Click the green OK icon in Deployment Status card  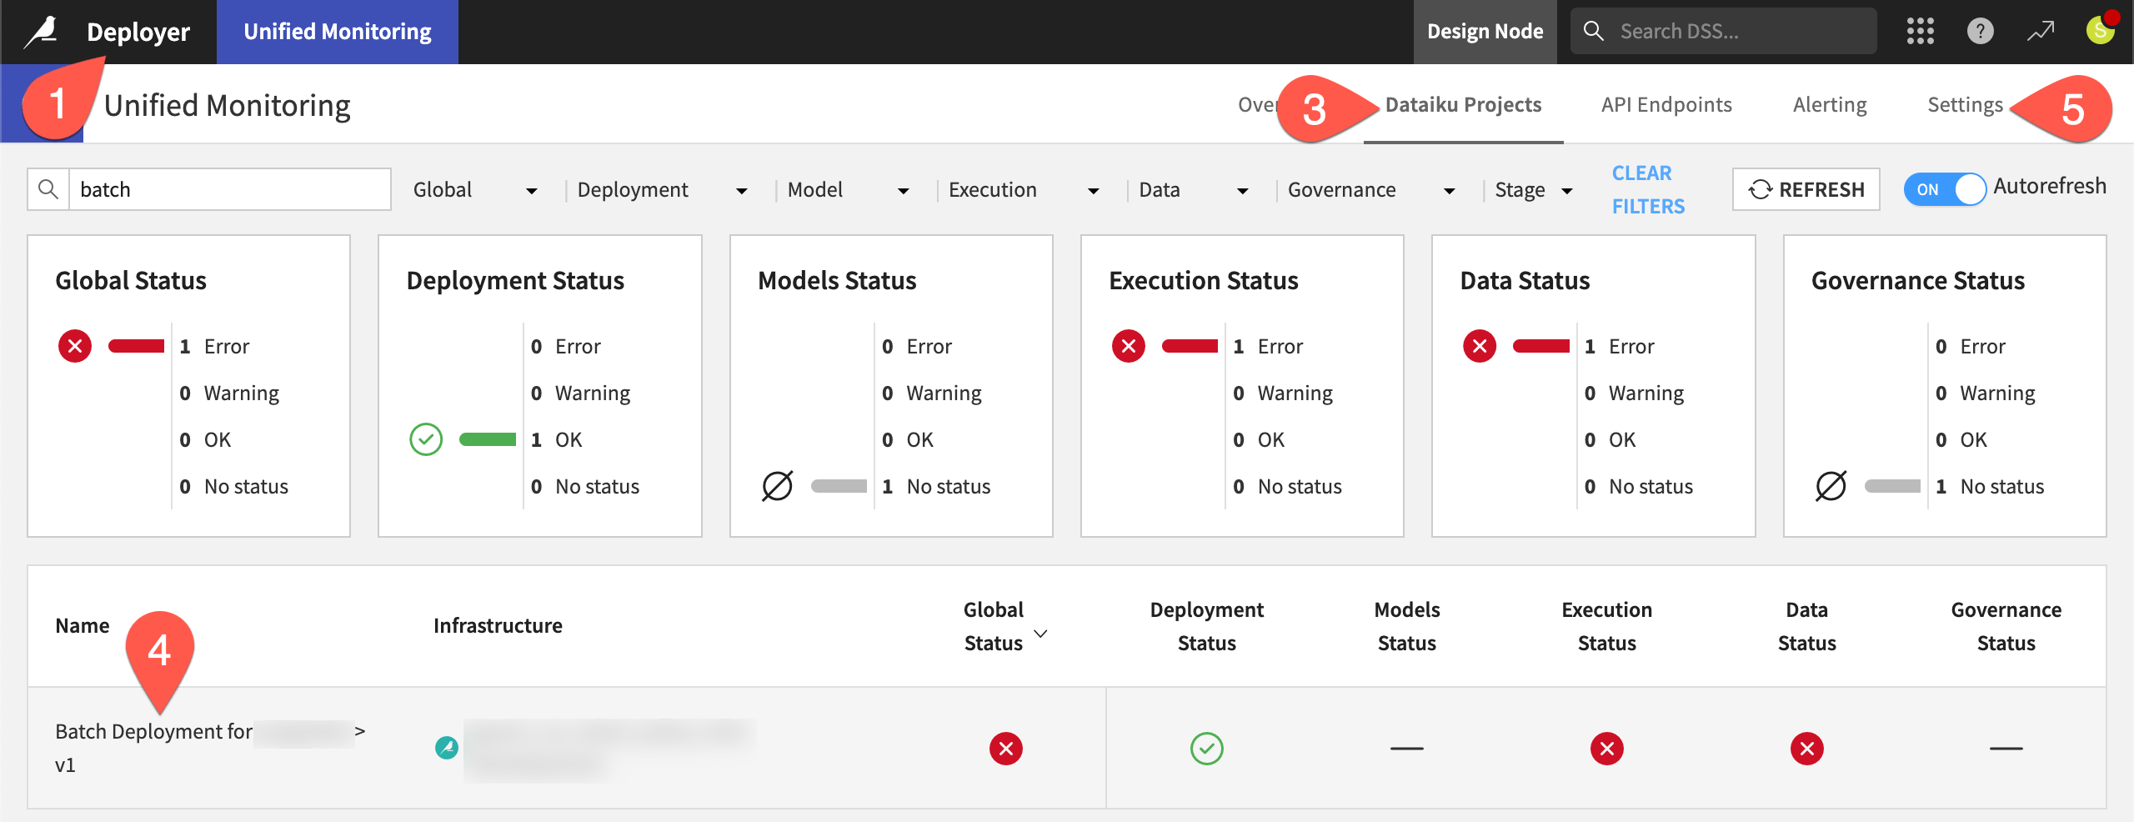[426, 439]
